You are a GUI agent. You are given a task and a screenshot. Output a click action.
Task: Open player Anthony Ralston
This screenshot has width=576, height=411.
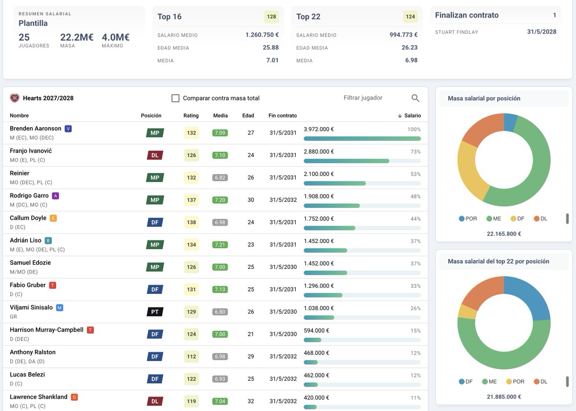tap(33, 352)
